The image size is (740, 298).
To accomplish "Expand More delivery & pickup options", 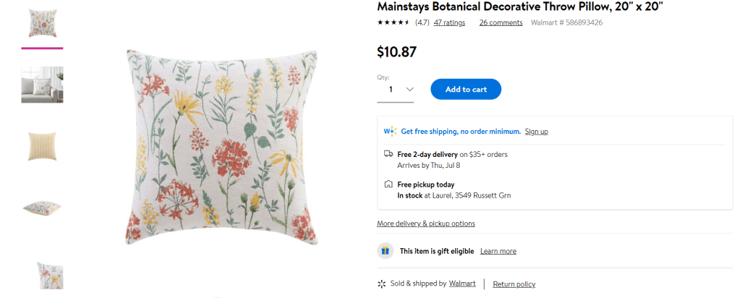I will point(425,223).
